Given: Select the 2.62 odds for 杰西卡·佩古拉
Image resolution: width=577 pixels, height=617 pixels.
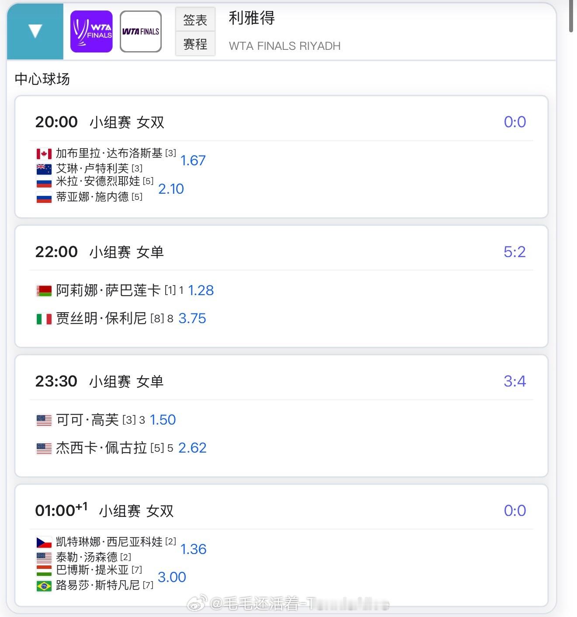Looking at the screenshot, I should pos(192,447).
